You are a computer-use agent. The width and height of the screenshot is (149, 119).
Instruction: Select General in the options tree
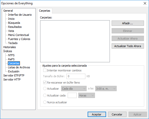click(x=8, y=11)
